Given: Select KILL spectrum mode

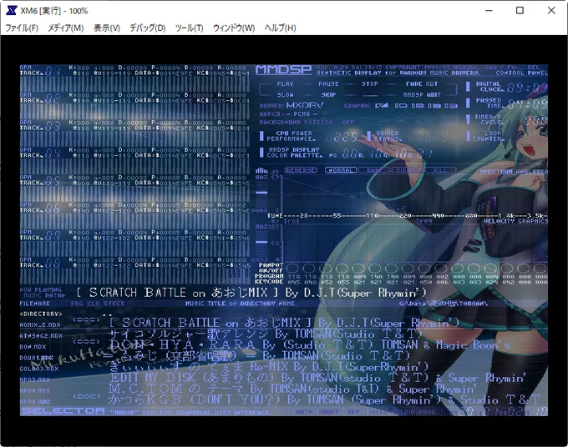Looking at the screenshot, I should 440,170.
